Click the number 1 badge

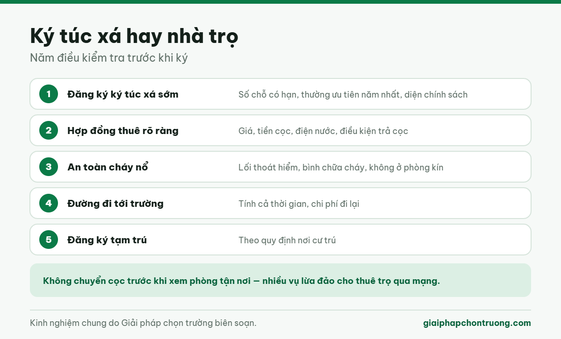coord(49,94)
